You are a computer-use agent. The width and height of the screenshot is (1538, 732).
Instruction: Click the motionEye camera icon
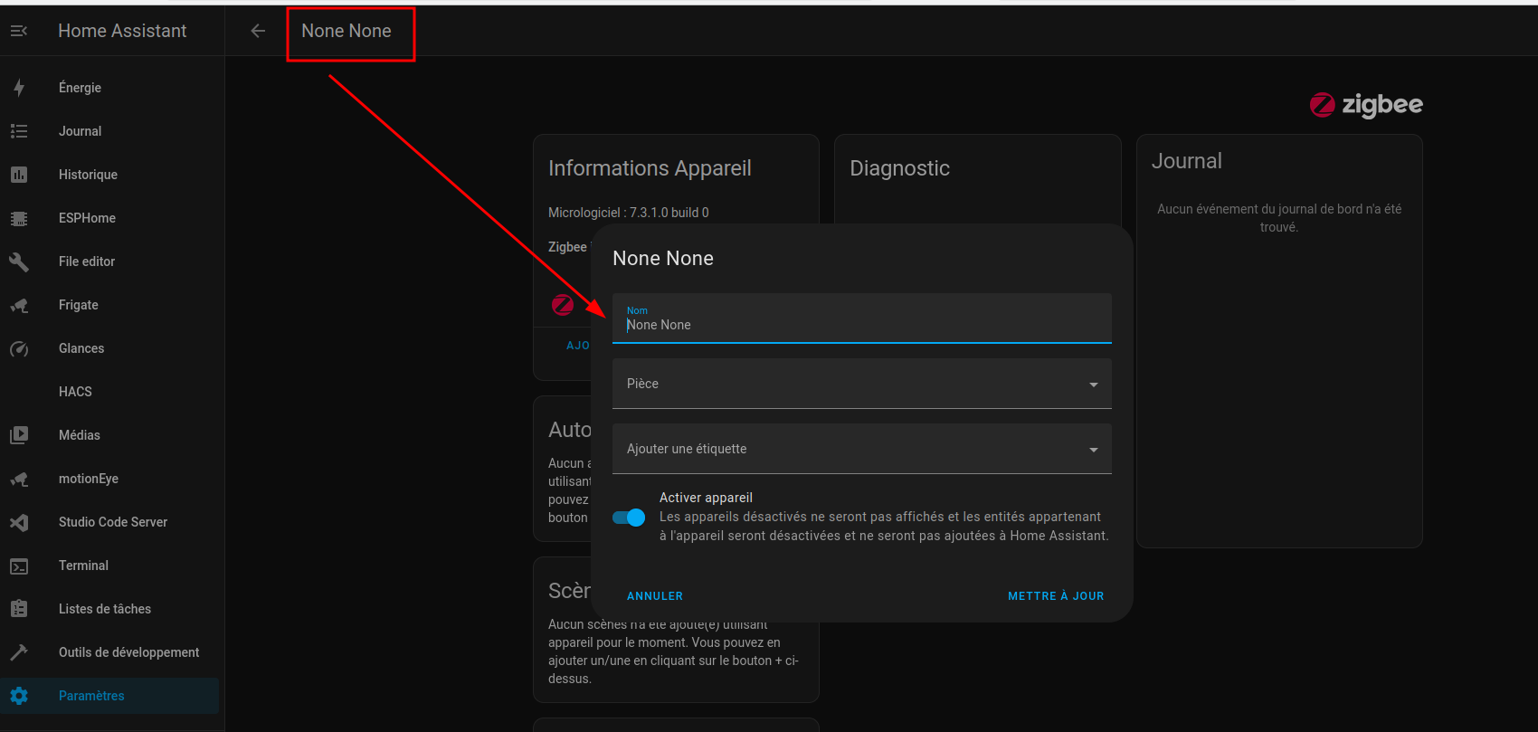19,479
